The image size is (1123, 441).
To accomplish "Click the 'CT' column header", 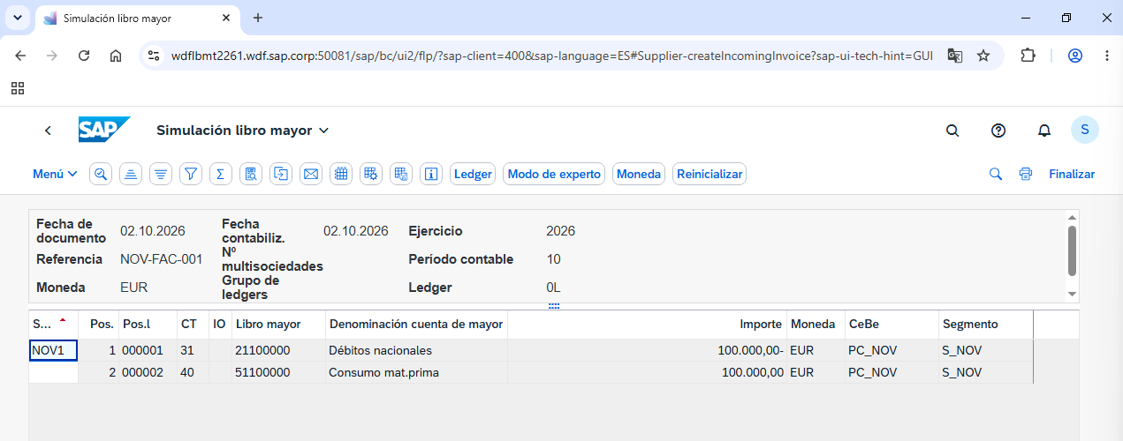I will [193, 324].
